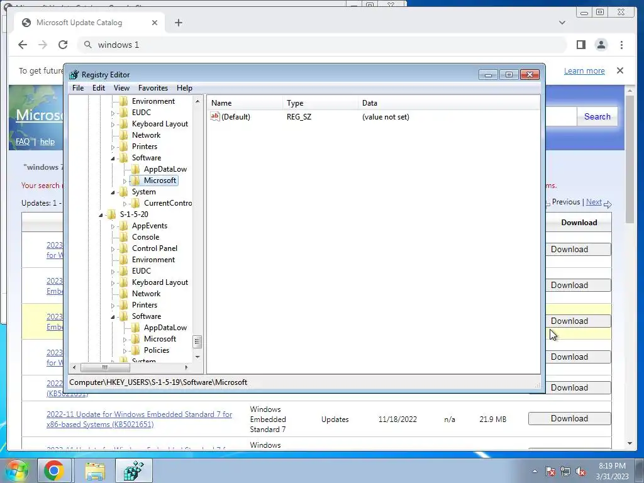Click the folder icon of the Policies key
Screen dimensions: 644x483
136,350
